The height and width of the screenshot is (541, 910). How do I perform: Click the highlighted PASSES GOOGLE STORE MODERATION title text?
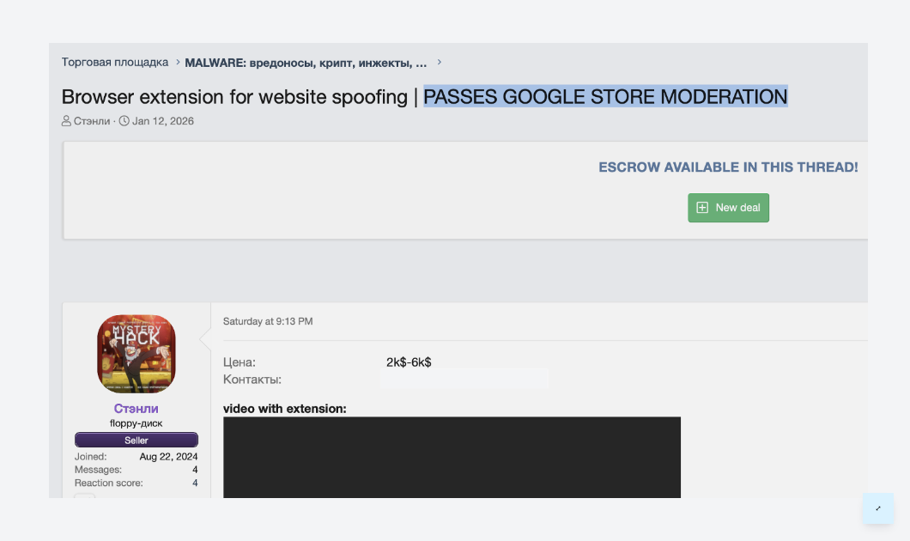coord(605,97)
